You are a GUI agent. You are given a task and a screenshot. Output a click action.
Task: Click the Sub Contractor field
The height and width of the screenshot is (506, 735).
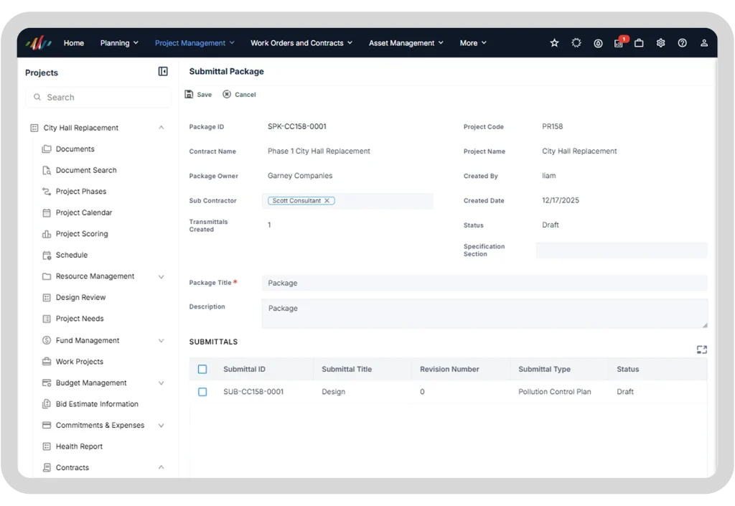coord(347,200)
